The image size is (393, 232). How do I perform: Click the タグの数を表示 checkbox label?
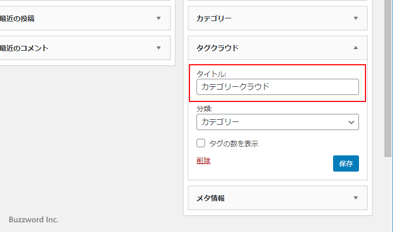pyautogui.click(x=233, y=144)
